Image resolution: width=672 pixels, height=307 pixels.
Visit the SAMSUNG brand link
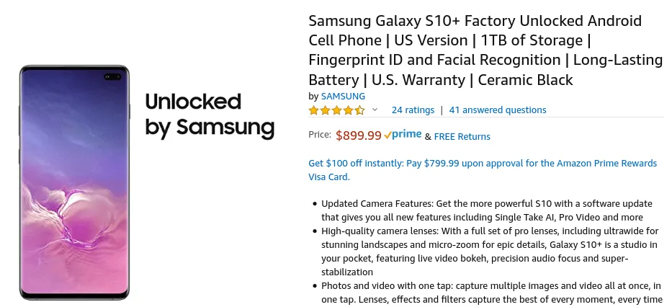[343, 96]
